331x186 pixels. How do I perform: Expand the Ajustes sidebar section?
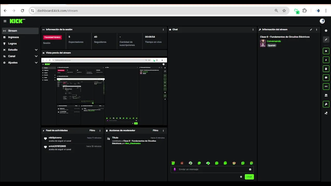tap(36, 63)
